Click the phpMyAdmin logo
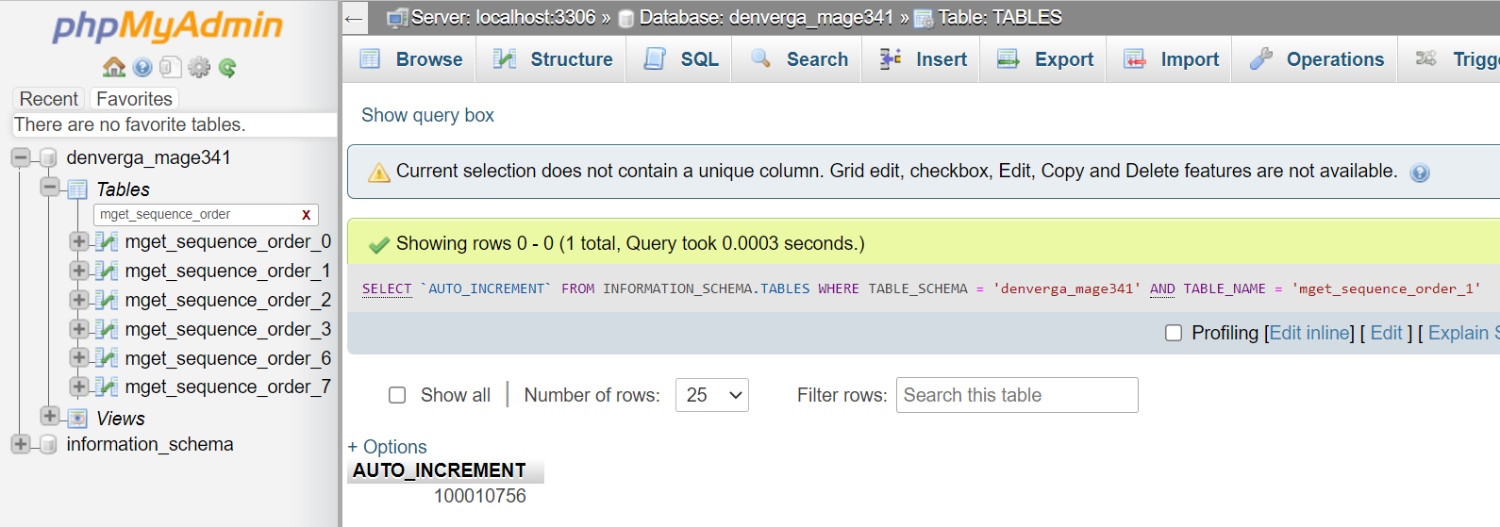1500x527 pixels. (168, 26)
